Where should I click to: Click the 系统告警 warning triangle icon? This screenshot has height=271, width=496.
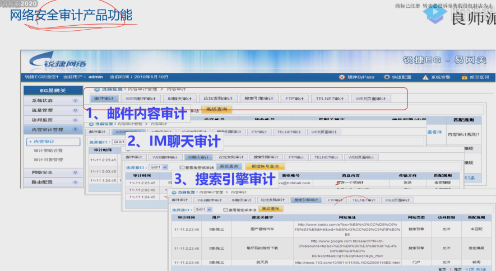tap(425, 77)
